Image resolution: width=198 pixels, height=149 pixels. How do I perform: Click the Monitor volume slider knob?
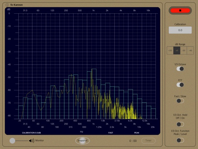[12, 141]
